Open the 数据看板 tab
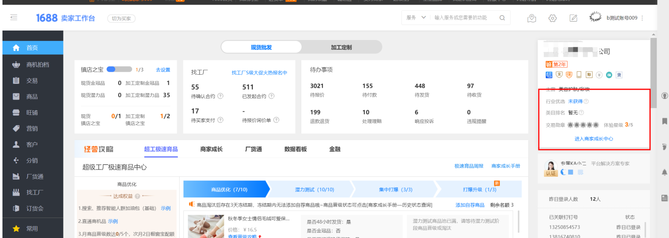 click(295, 149)
